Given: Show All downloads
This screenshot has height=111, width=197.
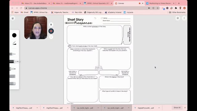Looking at the screenshot, I should click(177, 108).
